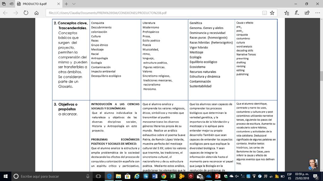
Task: Click the word 'Genética' in the table
Action: 196,23
